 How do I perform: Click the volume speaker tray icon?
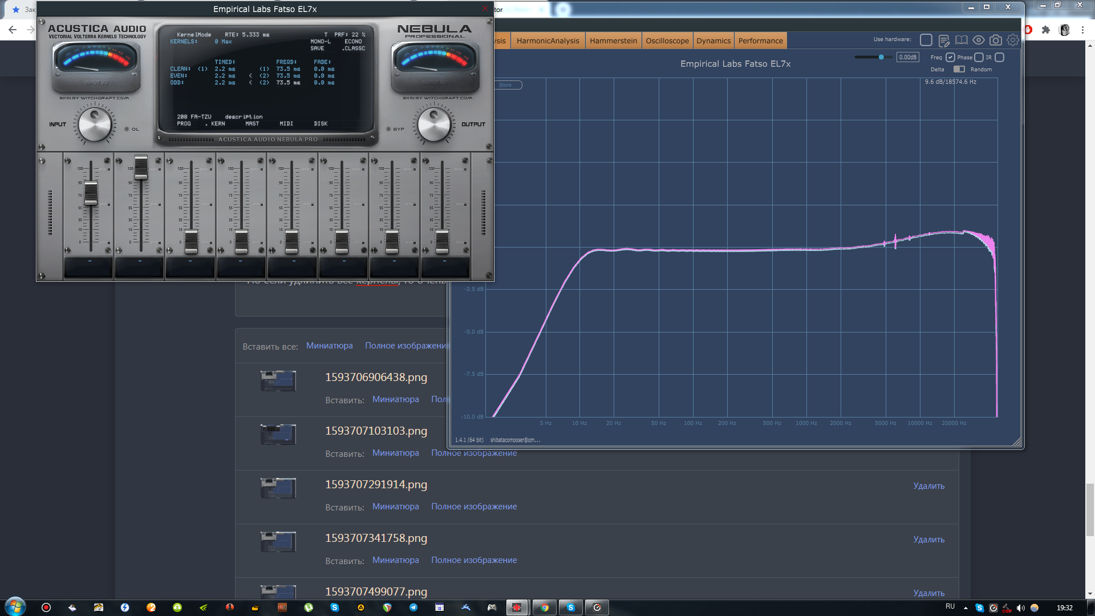click(1020, 608)
